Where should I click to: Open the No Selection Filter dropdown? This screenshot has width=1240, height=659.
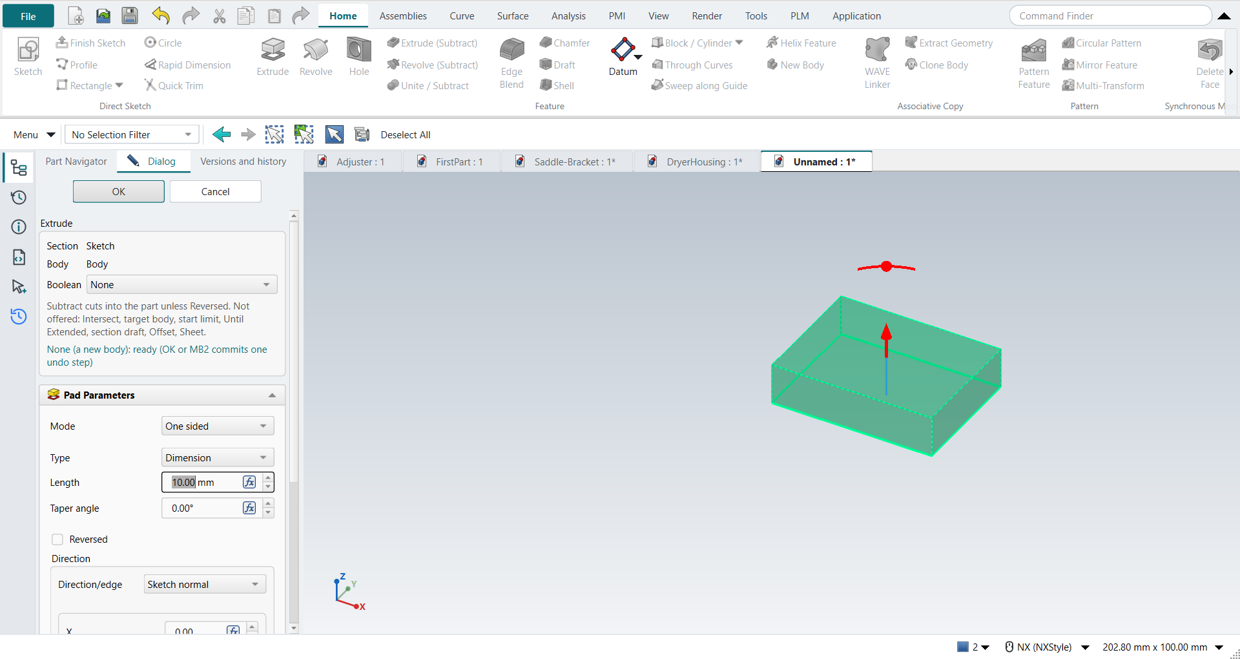(x=132, y=134)
